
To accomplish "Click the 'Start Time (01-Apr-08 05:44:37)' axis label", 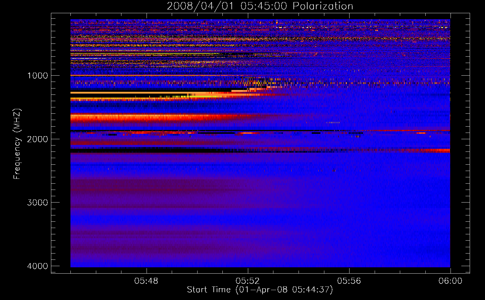I will pyautogui.click(x=260, y=290).
